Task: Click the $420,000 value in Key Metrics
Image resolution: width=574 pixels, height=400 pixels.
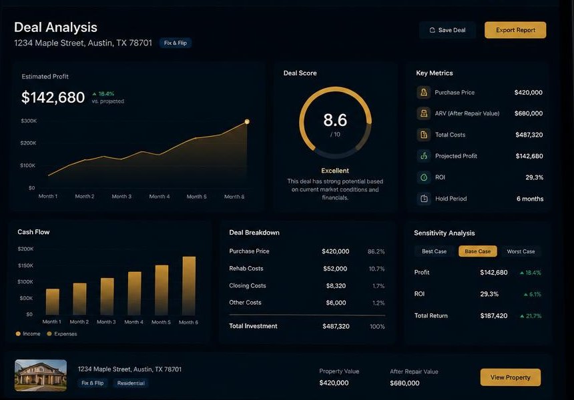Action: (x=528, y=93)
